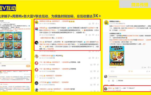Click the 蓝V互动 heading
Screen dimensions: 151x95
tap(8, 8)
